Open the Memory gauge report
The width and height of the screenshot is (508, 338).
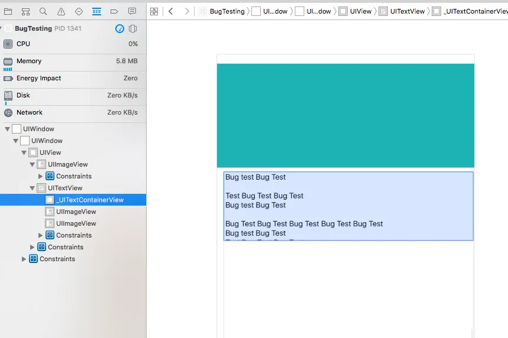tap(73, 63)
